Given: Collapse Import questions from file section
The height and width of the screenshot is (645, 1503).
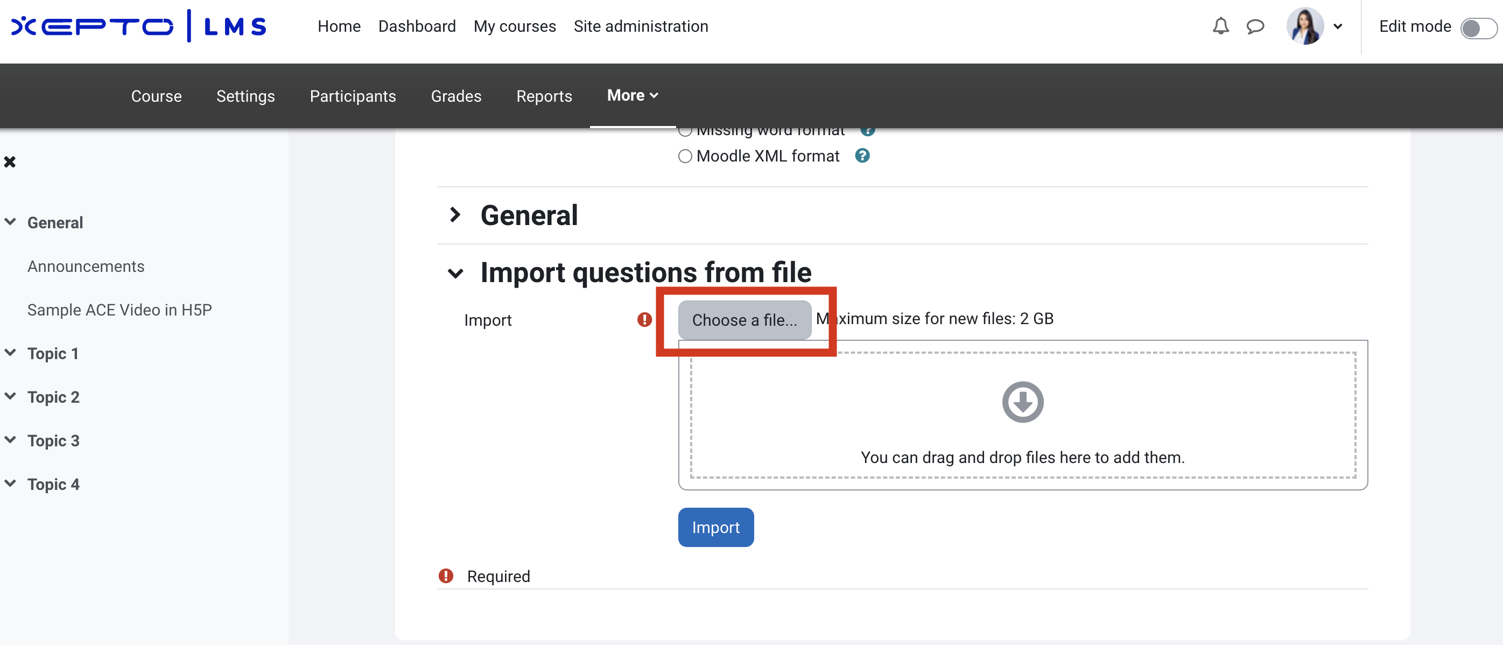Looking at the screenshot, I should (x=455, y=272).
